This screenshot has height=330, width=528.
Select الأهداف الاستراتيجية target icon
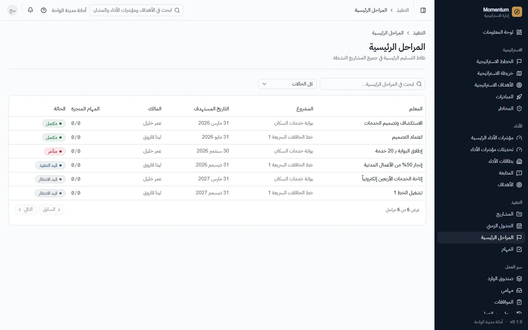click(x=519, y=85)
